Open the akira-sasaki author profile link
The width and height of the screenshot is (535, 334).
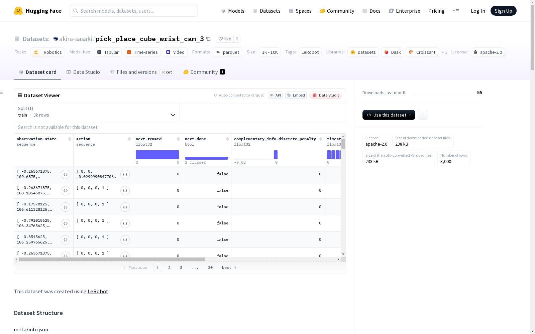point(76,39)
